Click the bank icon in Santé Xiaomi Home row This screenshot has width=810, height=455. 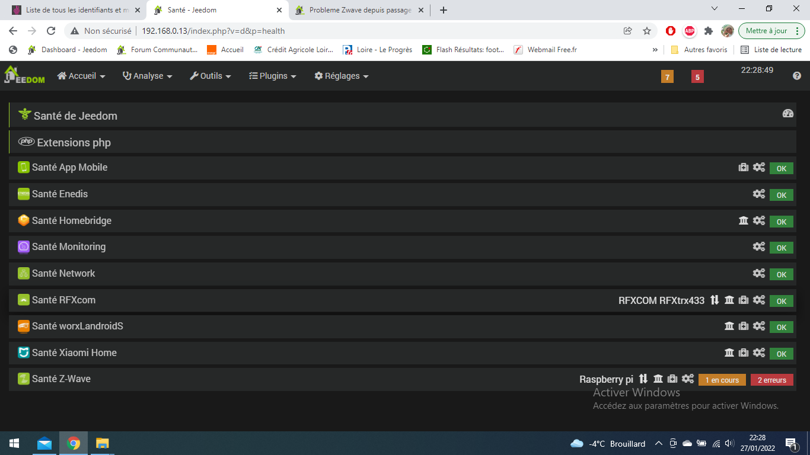[729, 353]
